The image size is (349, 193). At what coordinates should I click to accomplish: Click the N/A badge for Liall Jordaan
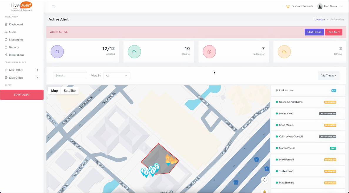(x=334, y=91)
